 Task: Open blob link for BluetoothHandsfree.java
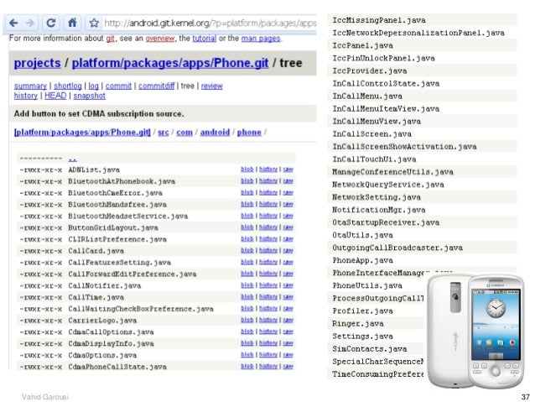click(x=247, y=204)
